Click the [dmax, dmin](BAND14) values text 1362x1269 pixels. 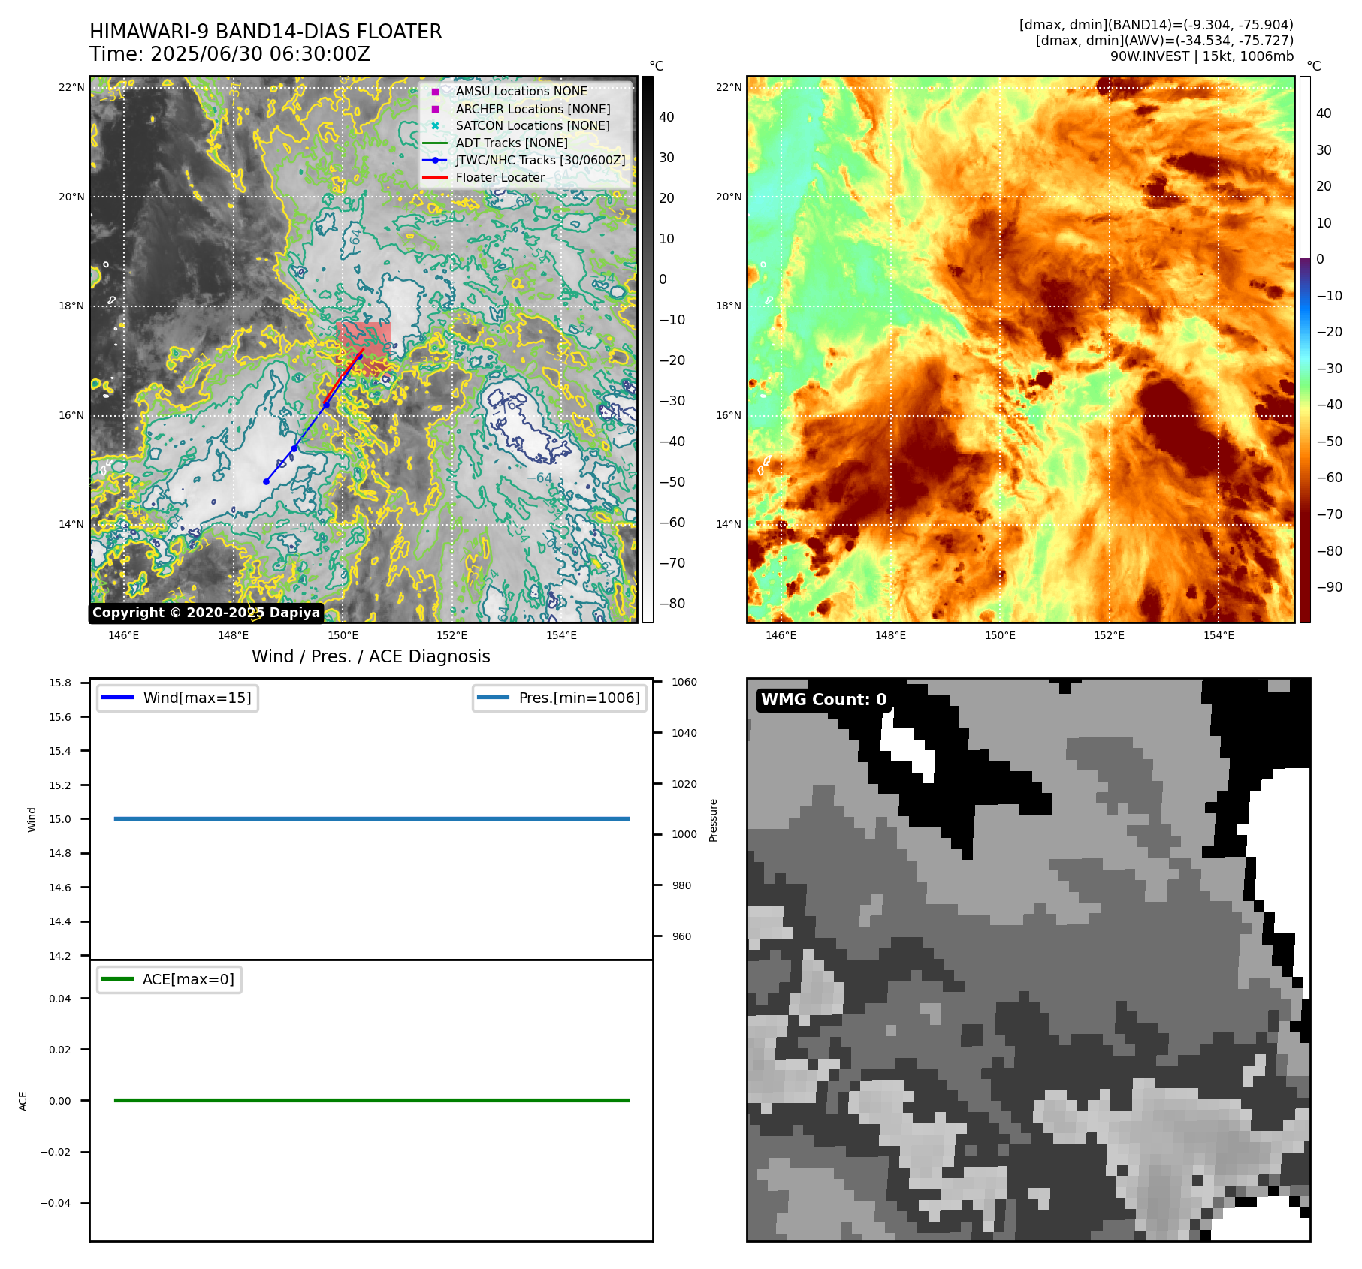(x=1156, y=25)
